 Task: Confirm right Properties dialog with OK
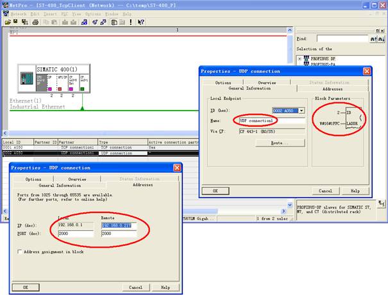215,191
